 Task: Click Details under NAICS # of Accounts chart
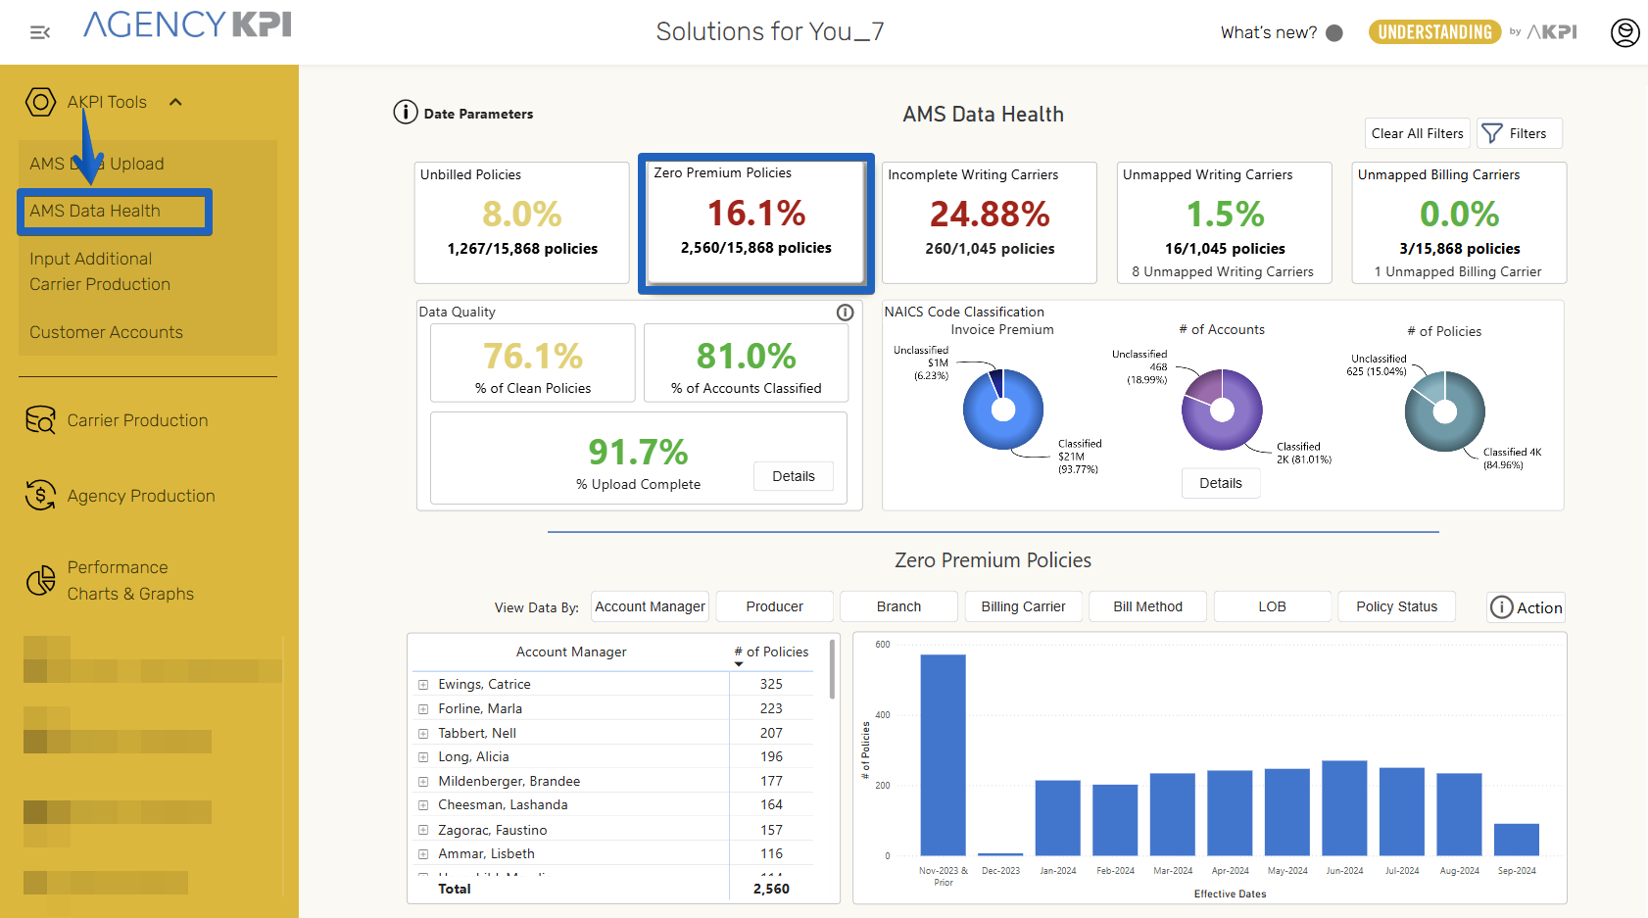(1221, 483)
